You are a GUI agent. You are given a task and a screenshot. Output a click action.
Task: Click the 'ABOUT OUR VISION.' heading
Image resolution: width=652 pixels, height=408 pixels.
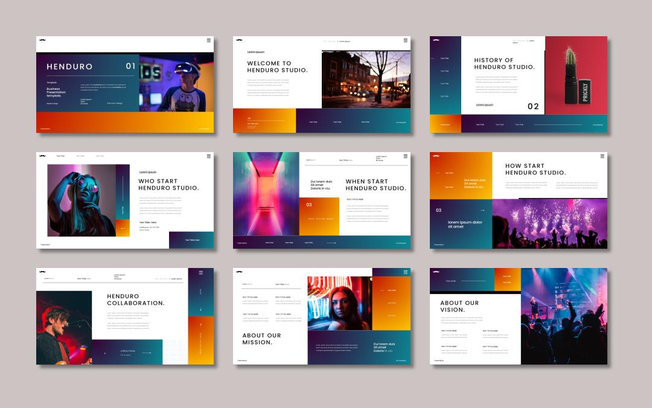459,306
